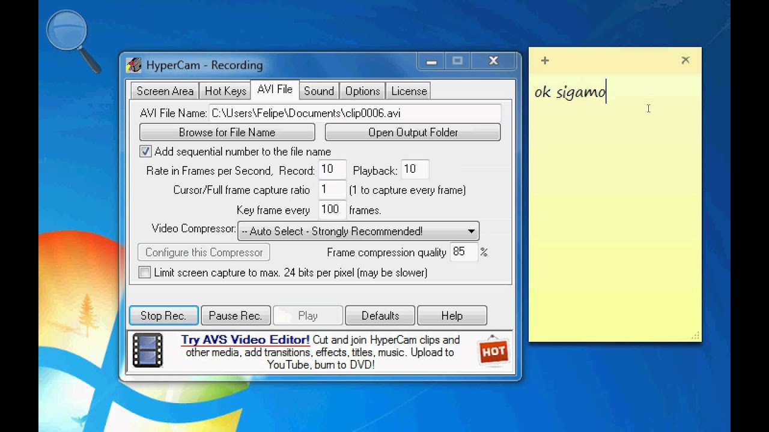Click the Playback frame rate field
The width and height of the screenshot is (769, 432).
click(x=415, y=170)
